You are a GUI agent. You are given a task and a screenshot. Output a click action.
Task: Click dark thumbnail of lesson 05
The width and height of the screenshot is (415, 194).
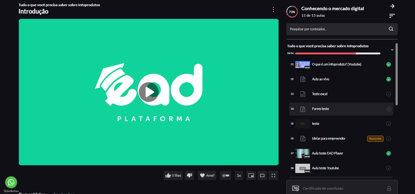tap(303, 124)
